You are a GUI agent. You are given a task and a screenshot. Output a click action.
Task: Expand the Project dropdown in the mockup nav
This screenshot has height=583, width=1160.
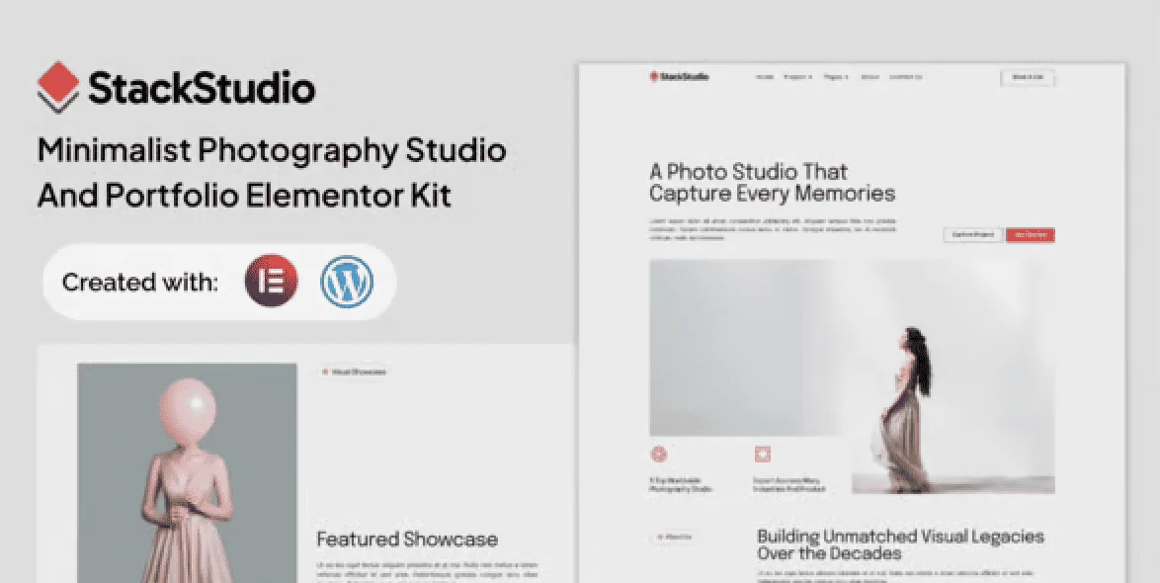tap(798, 77)
